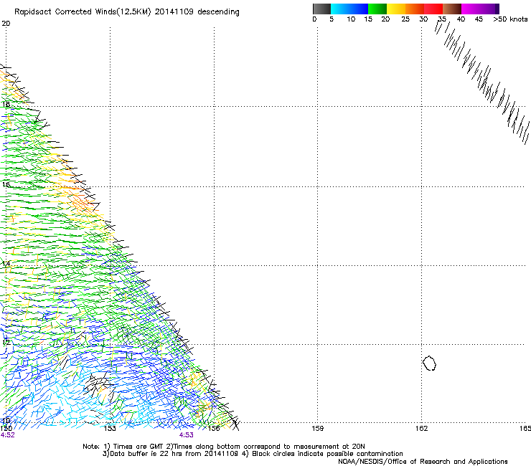
Task: Click the '45' legend scale label
Action: tap(479, 19)
